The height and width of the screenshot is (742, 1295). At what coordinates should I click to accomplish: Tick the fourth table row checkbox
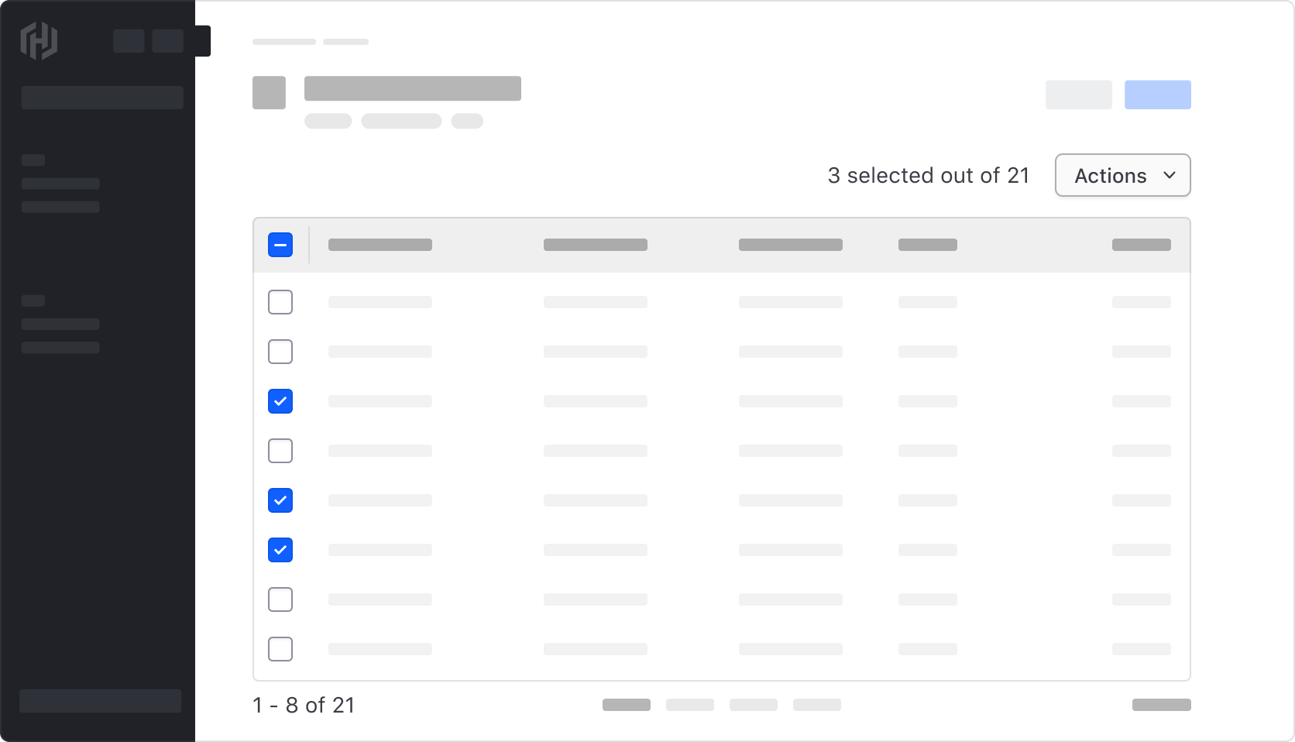(x=280, y=451)
